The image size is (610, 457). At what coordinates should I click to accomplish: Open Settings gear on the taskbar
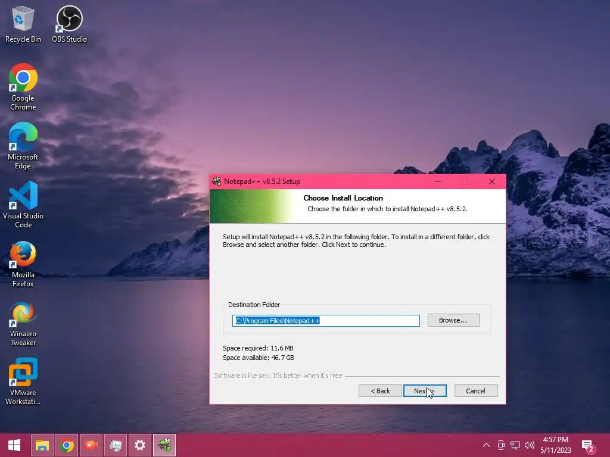[x=140, y=445]
